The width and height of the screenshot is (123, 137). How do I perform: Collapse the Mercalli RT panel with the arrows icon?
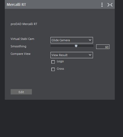point(110,5)
